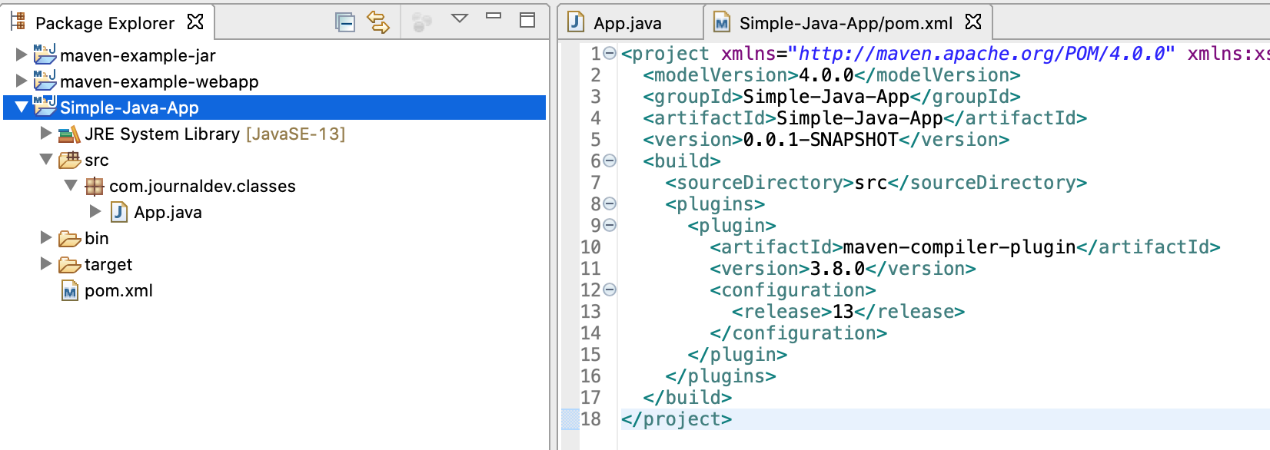This screenshot has height=450, width=1270.
Task: Switch to the App.java editor tab
Action: [x=627, y=23]
